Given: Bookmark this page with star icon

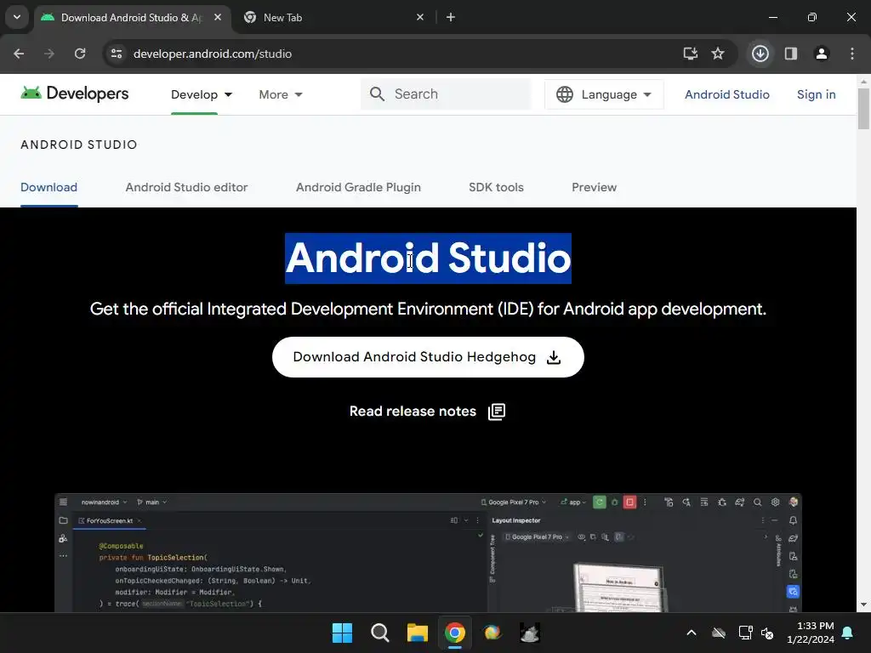Looking at the screenshot, I should point(718,54).
